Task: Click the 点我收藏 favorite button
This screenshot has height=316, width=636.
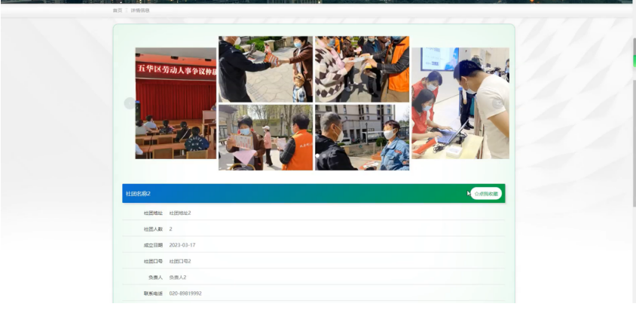Action: (486, 194)
